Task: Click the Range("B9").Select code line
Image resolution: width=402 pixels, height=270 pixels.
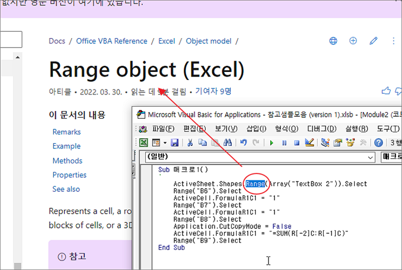Action: click(207, 240)
